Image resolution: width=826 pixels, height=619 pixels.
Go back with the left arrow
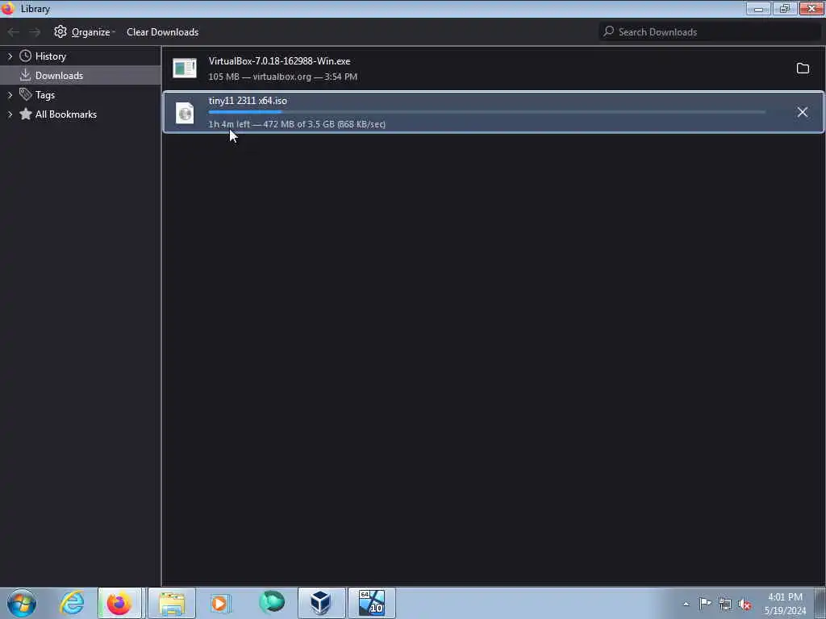pos(14,32)
